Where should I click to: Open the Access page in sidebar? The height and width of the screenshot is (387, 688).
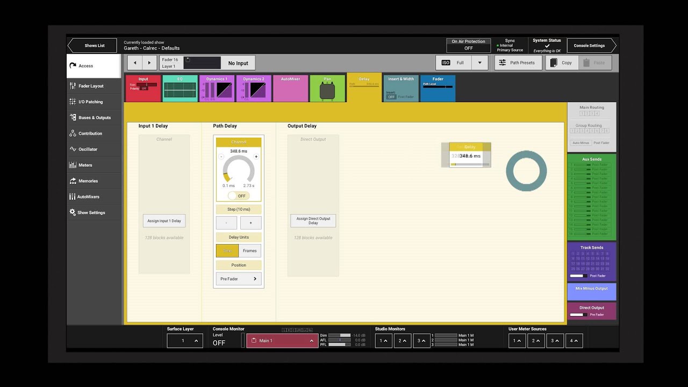tap(94, 66)
